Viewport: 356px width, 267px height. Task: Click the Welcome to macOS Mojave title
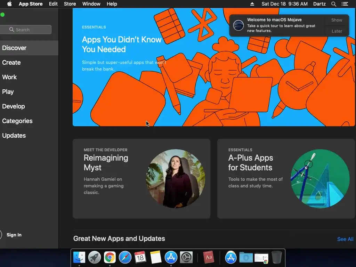pos(274,20)
